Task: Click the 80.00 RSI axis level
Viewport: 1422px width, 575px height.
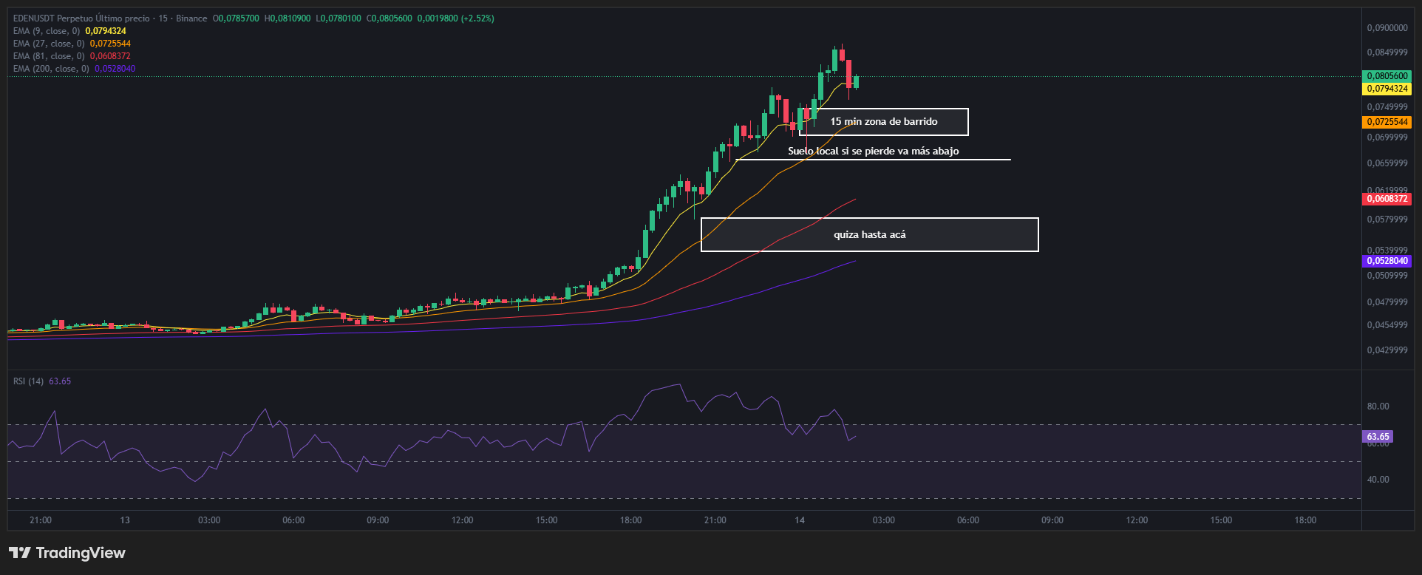Action: coord(1378,406)
